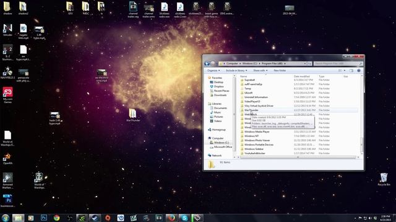The width and height of the screenshot is (396, 222).
Task: Click Windows (C:) in the address breadcrumb
Action: [x=249, y=64]
